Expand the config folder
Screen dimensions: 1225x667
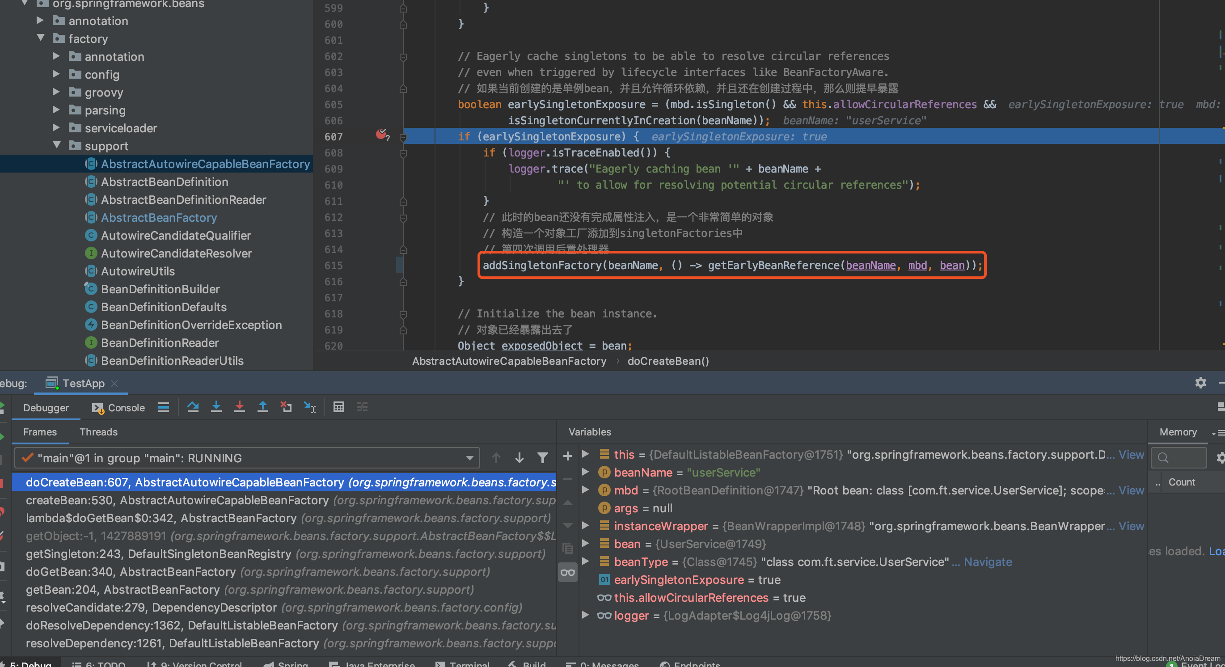pos(56,74)
